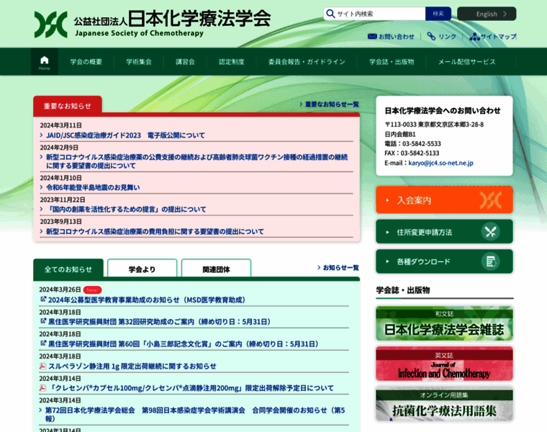Open 委員会報告・ガイドライン menu
The width and height of the screenshot is (547, 432).
point(307,62)
